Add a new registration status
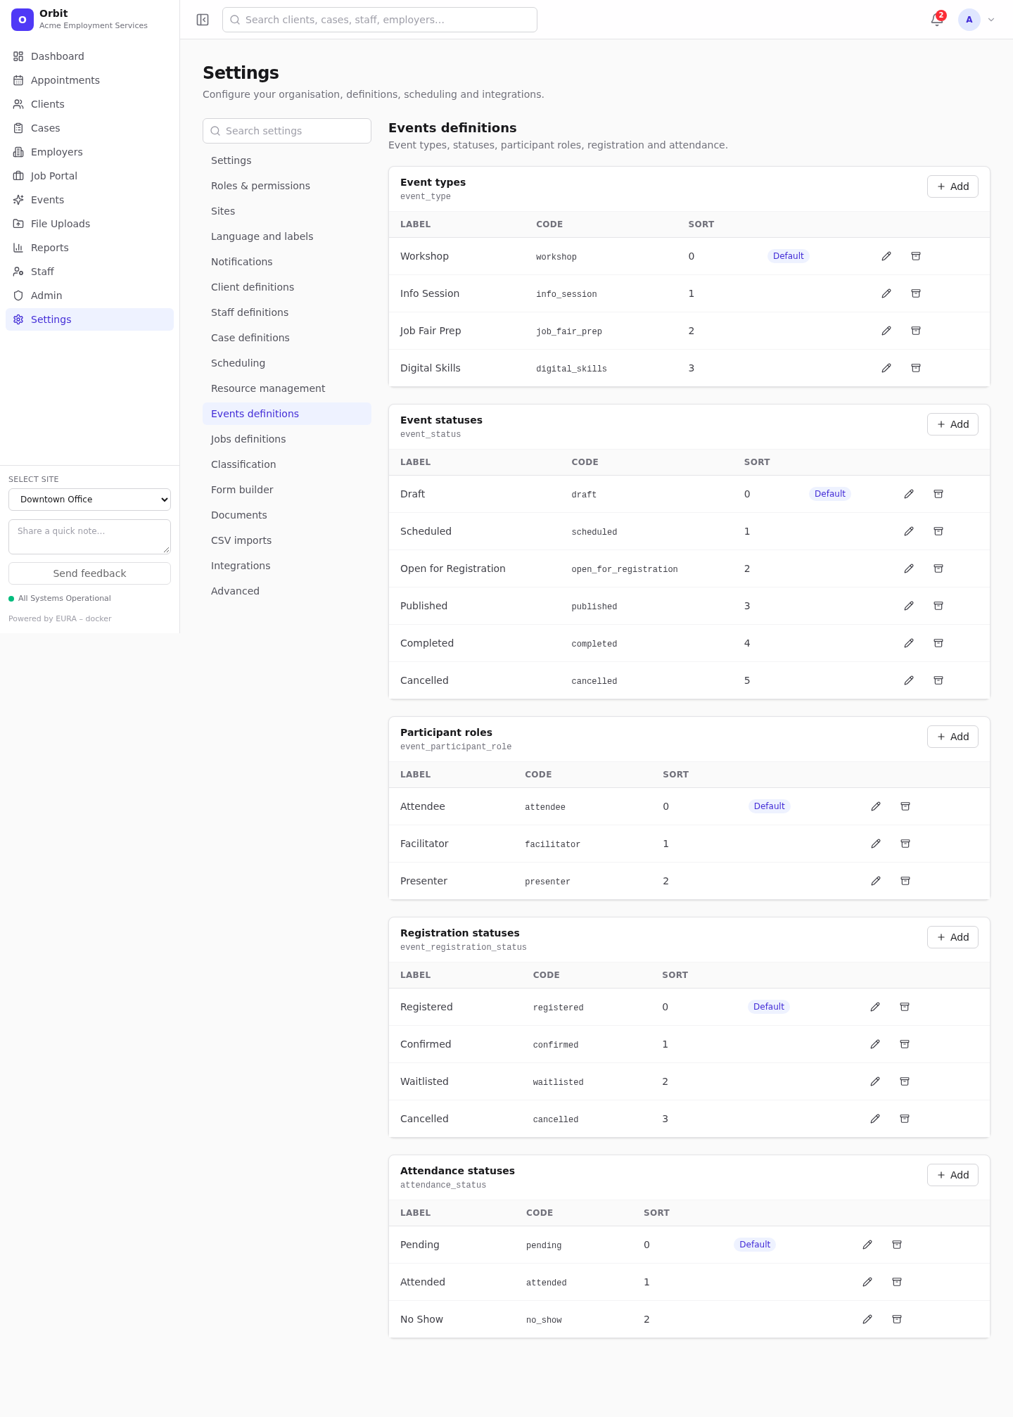The image size is (1013, 1417). (x=953, y=937)
